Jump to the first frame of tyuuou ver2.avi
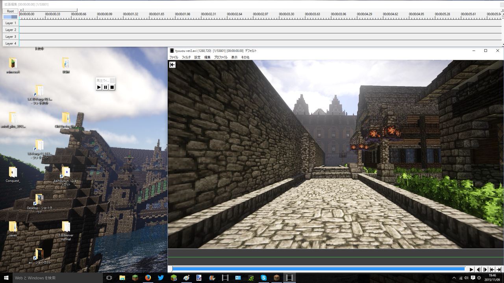504x283 pixels. 492,269
